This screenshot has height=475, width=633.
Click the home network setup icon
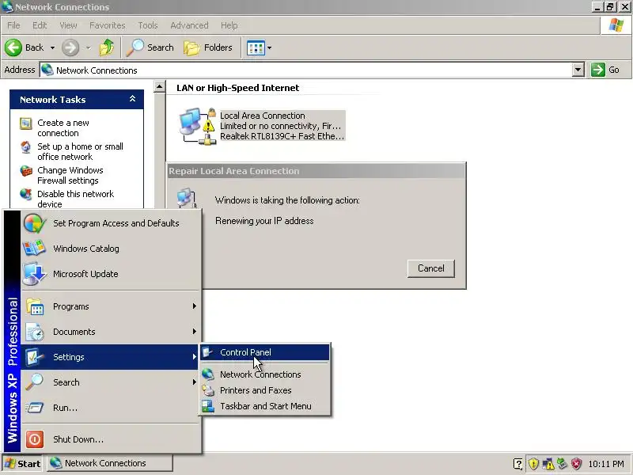point(26,147)
